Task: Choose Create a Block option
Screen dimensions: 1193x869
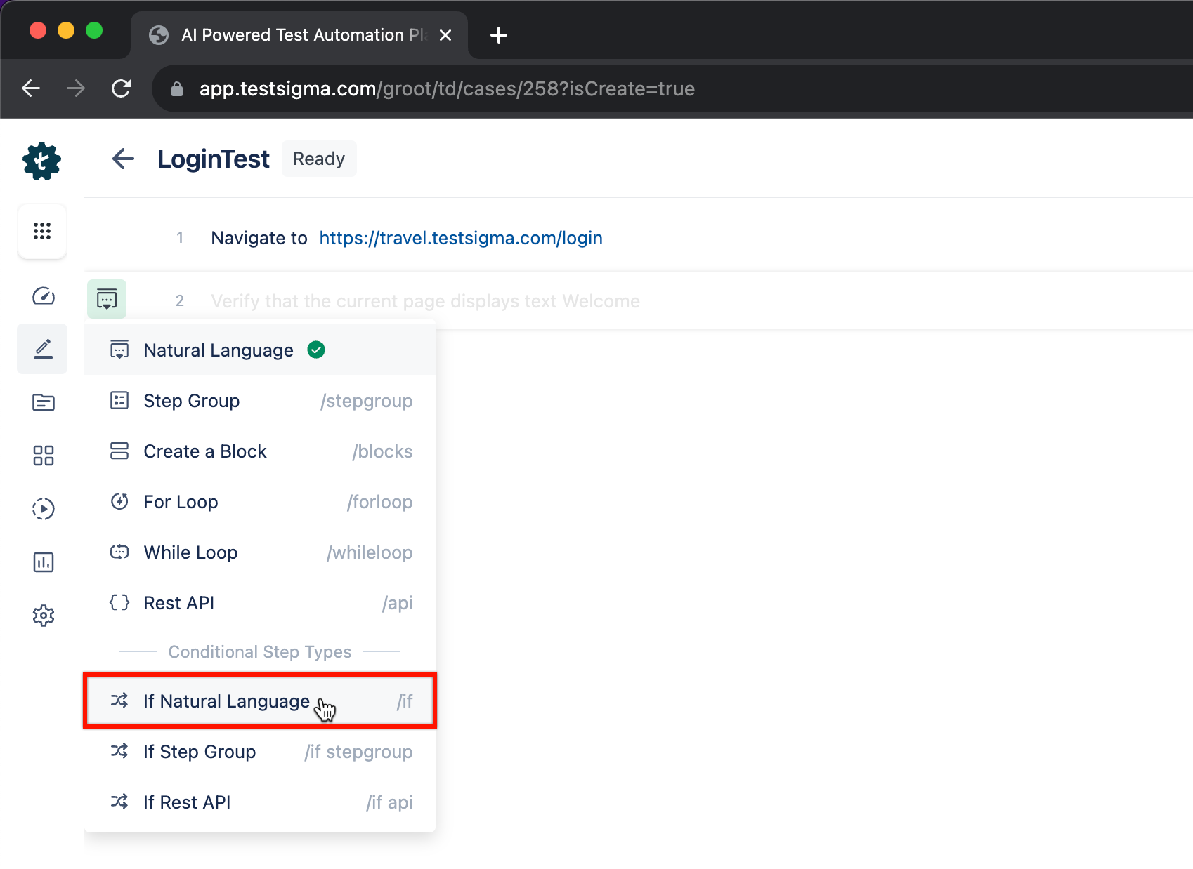Action: [x=260, y=451]
